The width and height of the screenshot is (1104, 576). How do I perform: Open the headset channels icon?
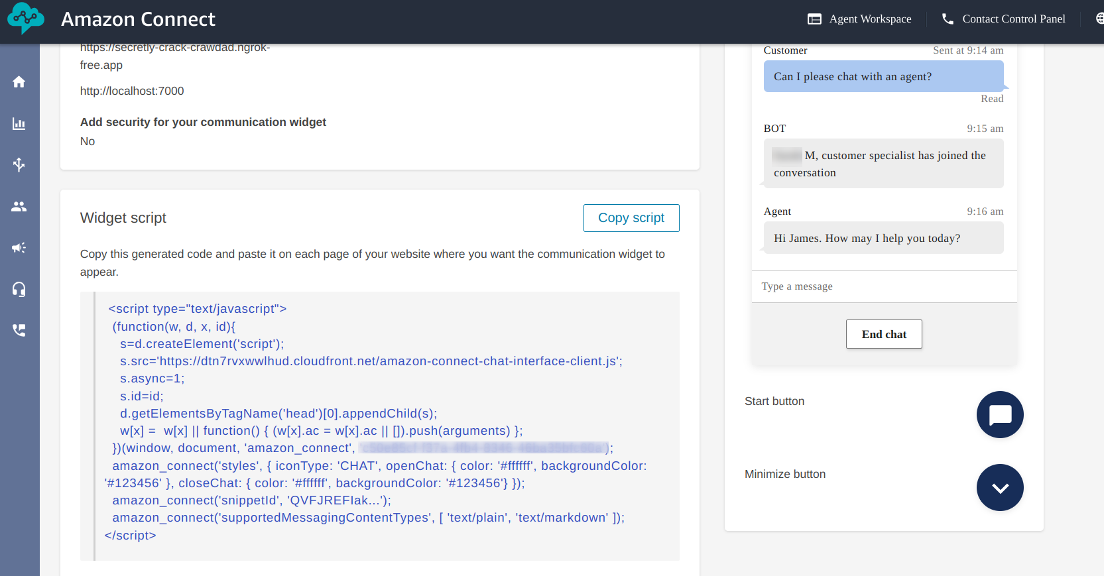click(19, 289)
